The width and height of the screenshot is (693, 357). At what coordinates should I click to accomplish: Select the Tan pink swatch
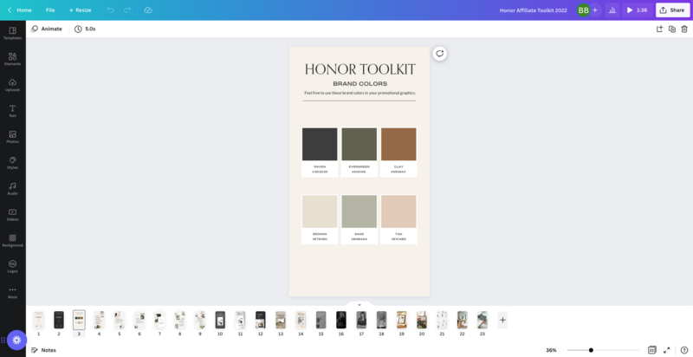coord(398,211)
